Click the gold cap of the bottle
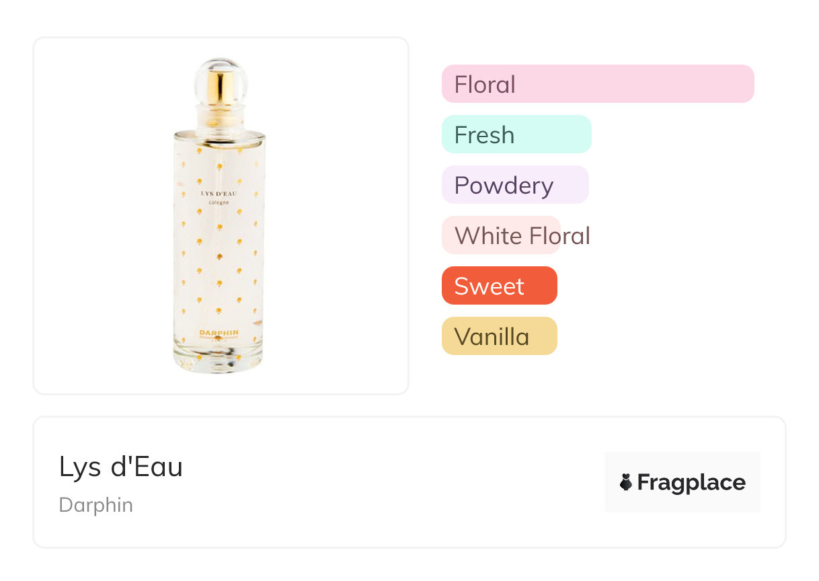 221,87
